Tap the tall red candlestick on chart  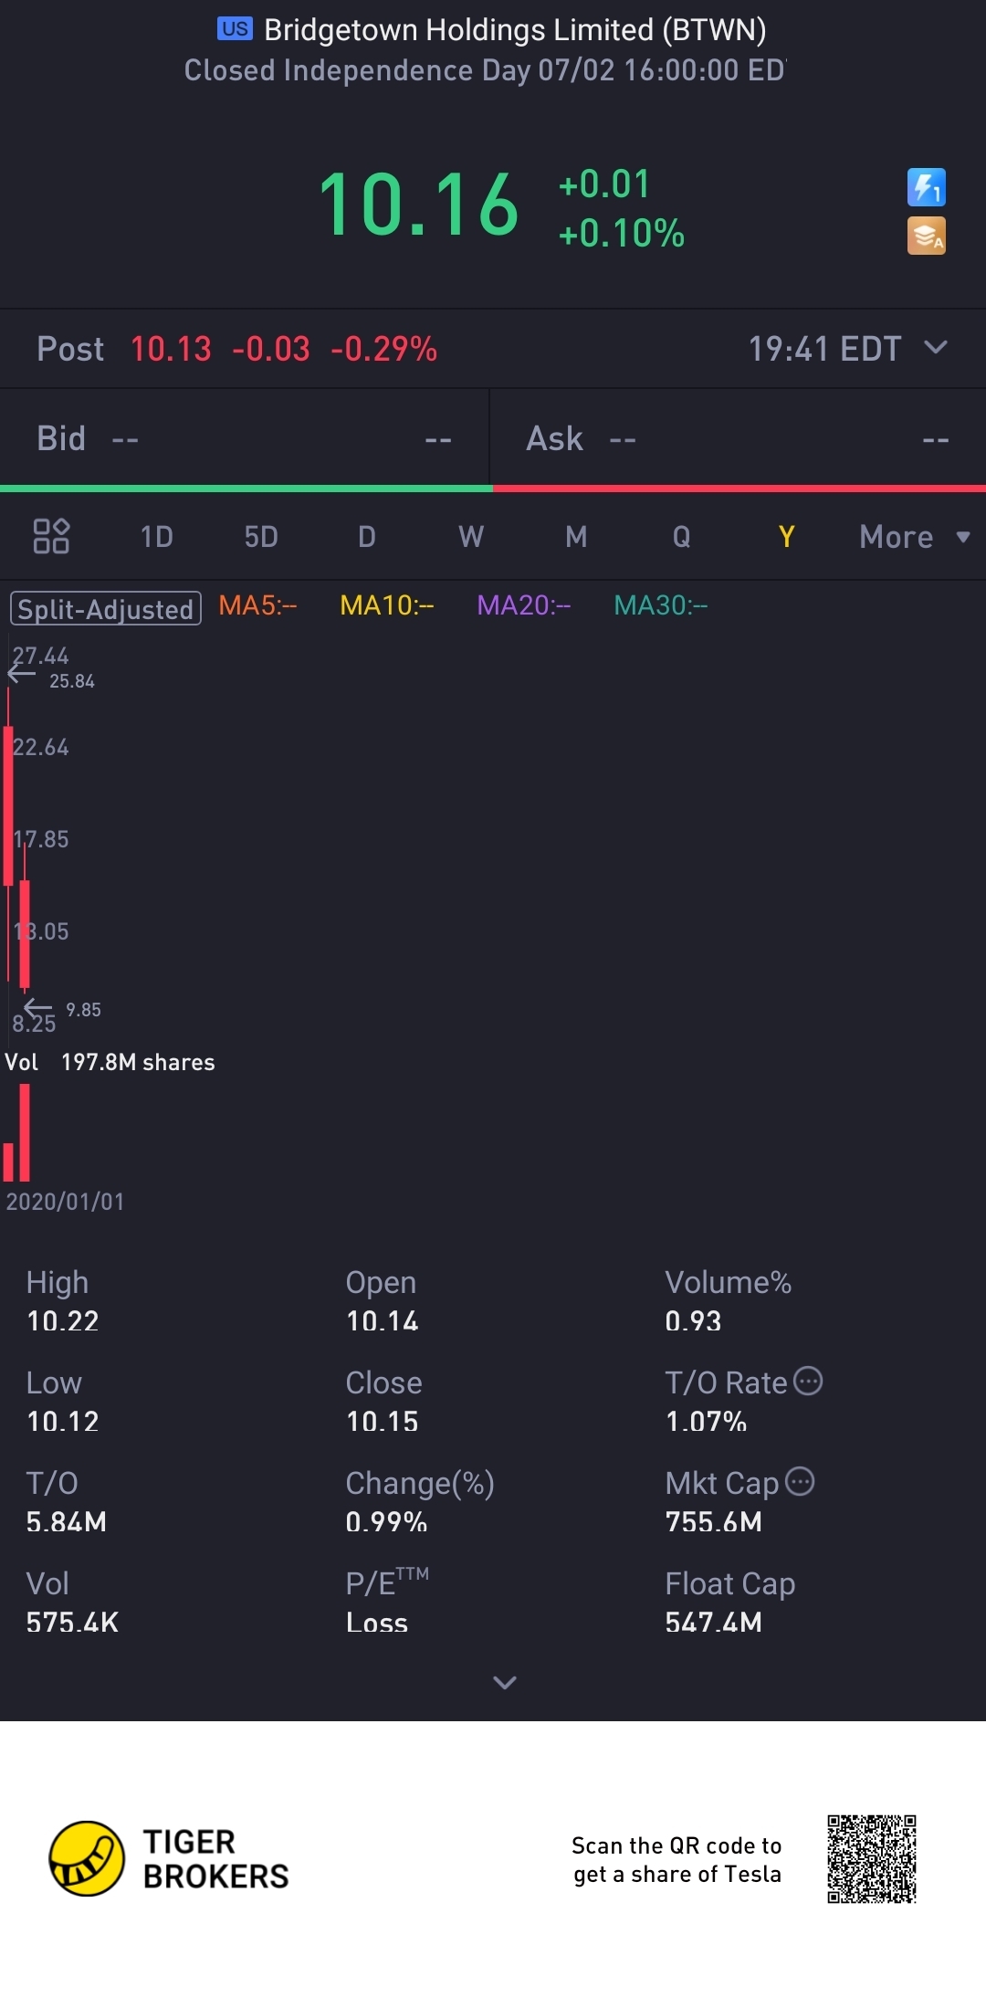8,805
